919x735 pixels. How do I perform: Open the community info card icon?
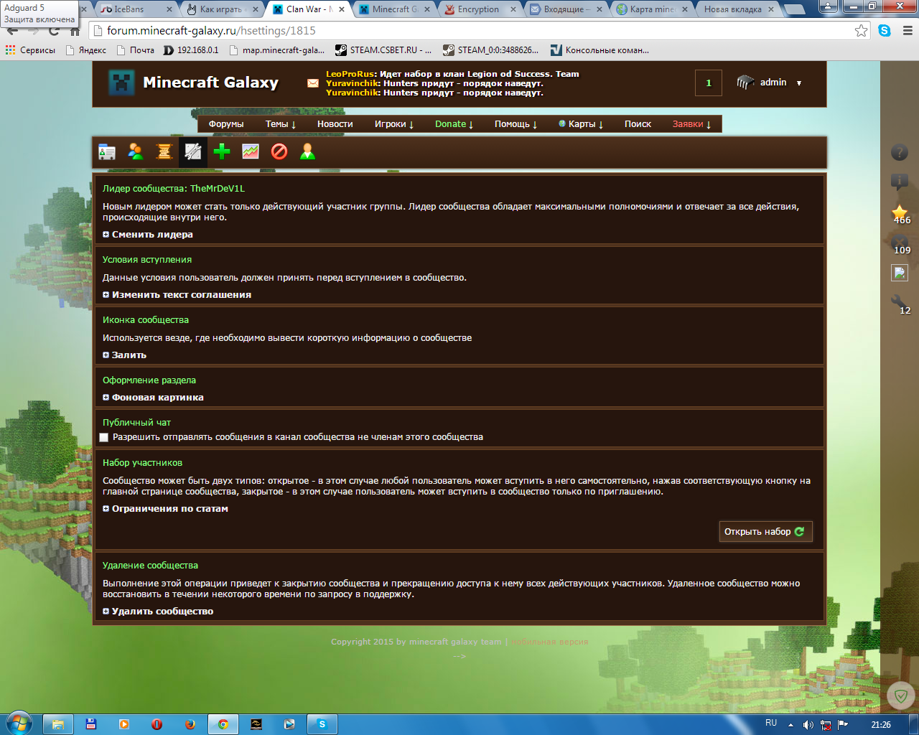[107, 151]
